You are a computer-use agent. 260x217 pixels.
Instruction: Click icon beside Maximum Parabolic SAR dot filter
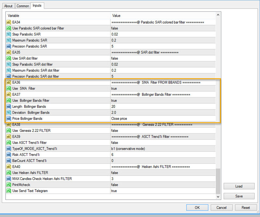click(9, 70)
